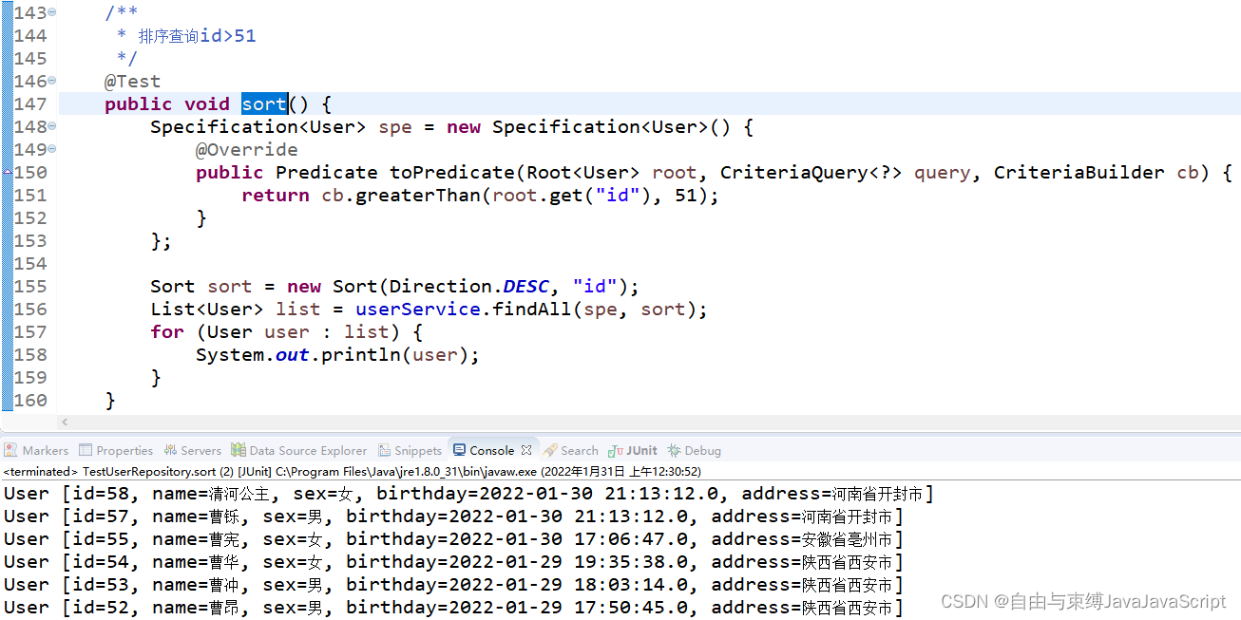1241x620 pixels.
Task: Click line number 160 in the gutter
Action: (x=30, y=400)
